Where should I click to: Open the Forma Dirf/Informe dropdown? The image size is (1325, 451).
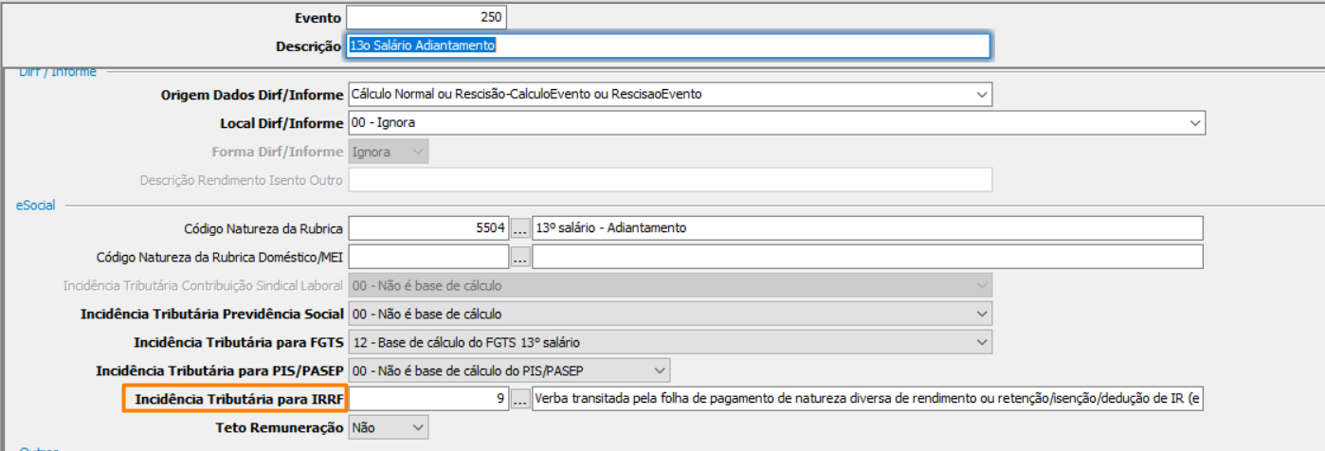point(388,152)
